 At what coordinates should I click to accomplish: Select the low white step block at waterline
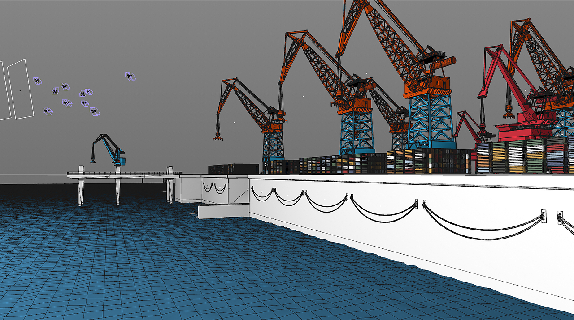click(x=223, y=211)
